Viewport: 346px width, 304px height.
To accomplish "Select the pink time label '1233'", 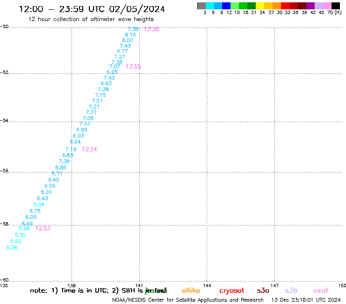I will (x=43, y=228).
